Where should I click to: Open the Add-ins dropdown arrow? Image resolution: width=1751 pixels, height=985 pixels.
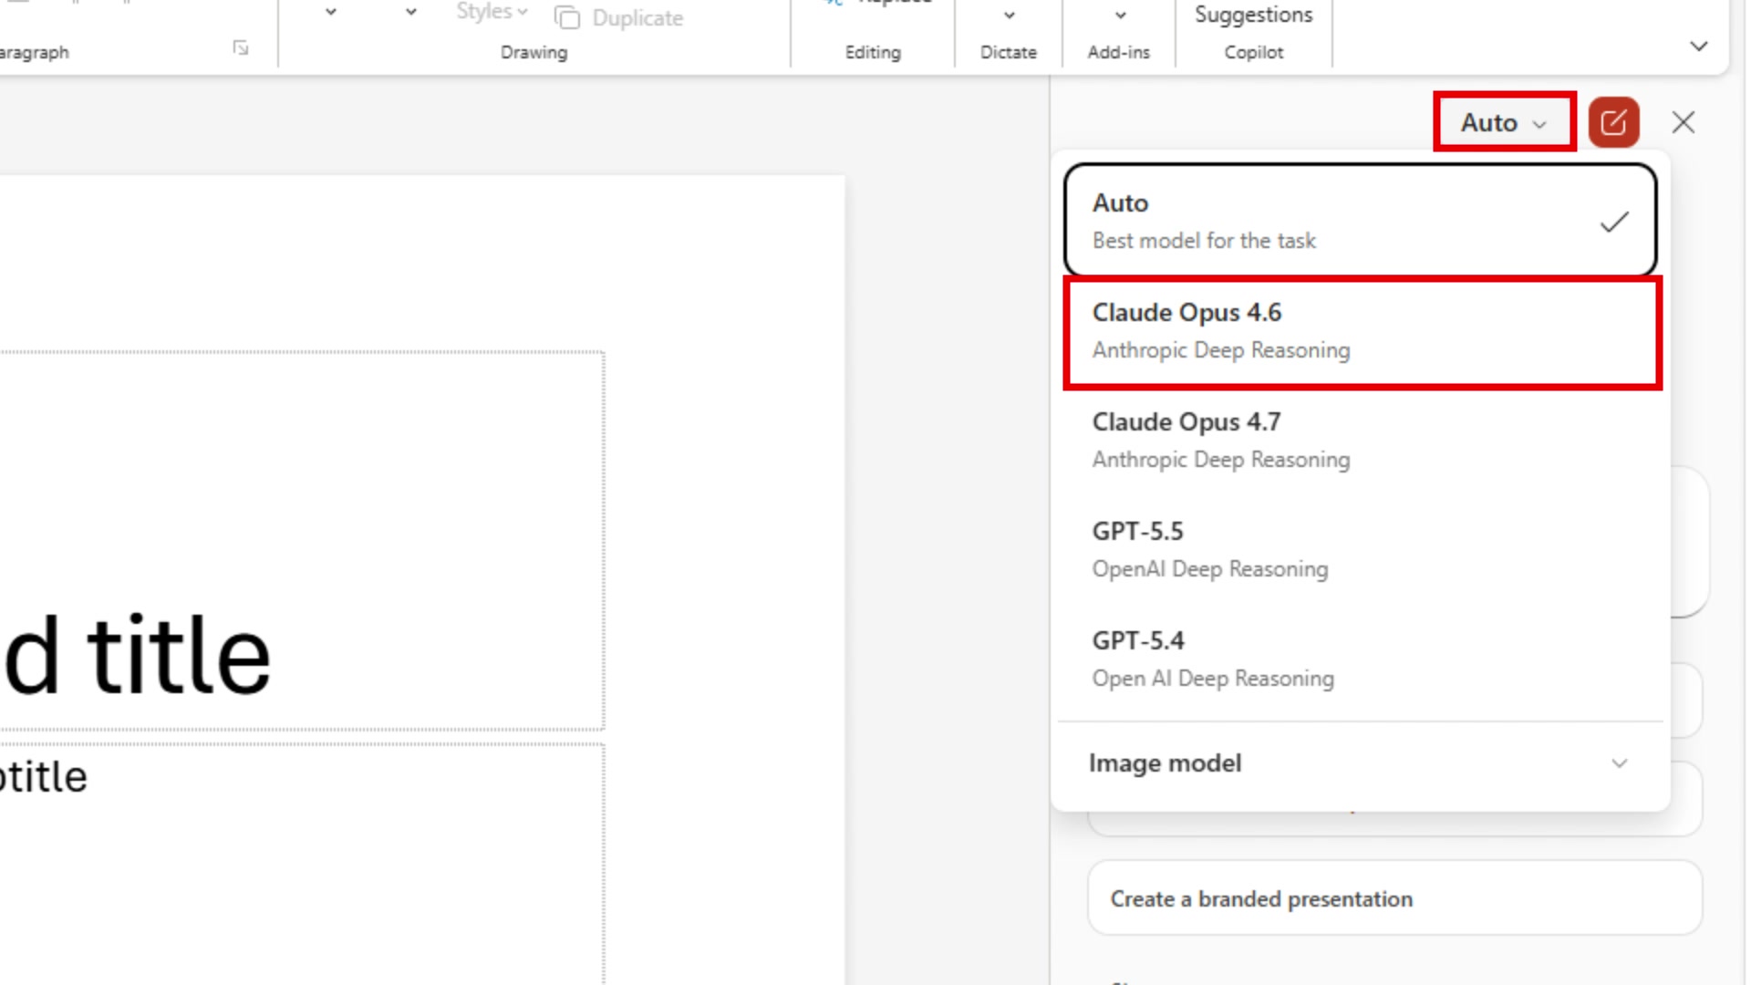tap(1120, 16)
